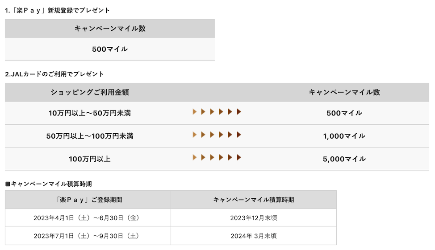Select the 10万円以上〜50万円未満 cell
Image resolution: width=435 pixels, height=250 pixels.
tap(90, 113)
